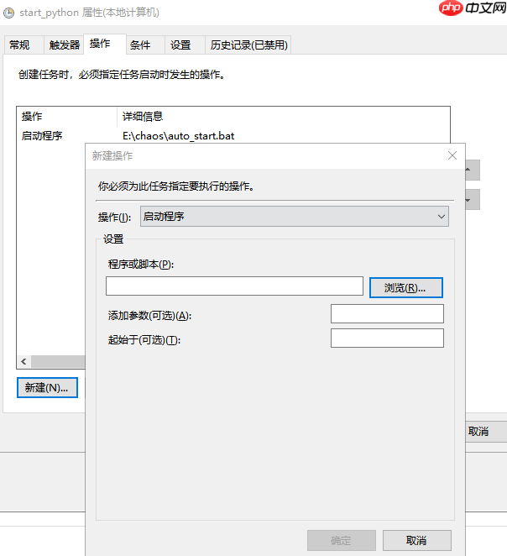Click the 浏览(R)... button
The height and width of the screenshot is (556, 507).
click(406, 287)
